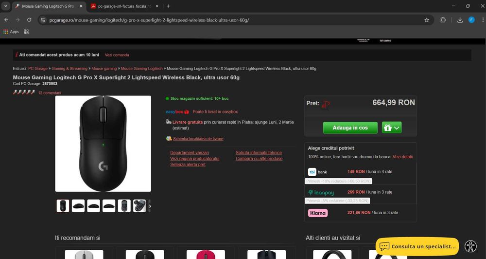View site information icon in address bar
The width and height of the screenshot is (486, 259).
tap(43, 20)
